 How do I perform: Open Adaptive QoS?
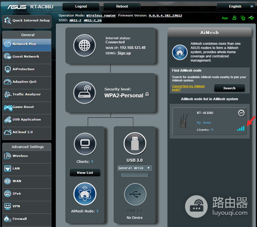click(27, 83)
